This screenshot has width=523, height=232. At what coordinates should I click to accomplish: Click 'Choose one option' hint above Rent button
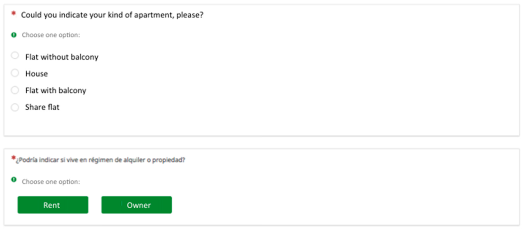tap(51, 182)
